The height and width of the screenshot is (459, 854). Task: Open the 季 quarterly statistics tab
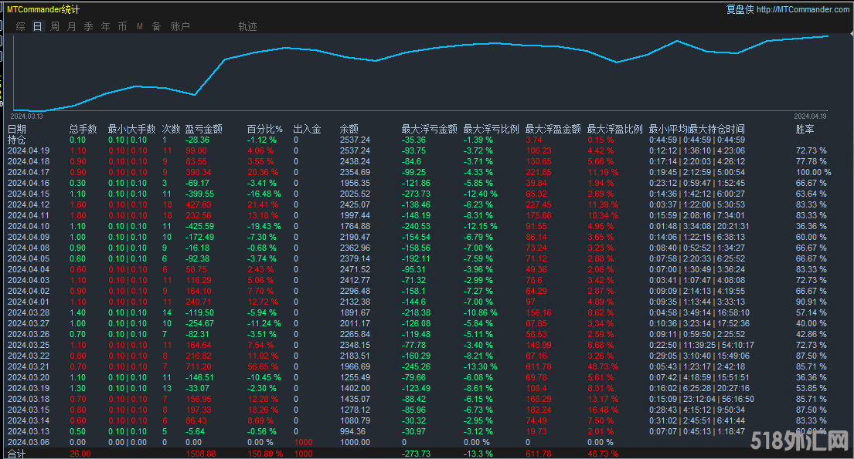[x=88, y=26]
